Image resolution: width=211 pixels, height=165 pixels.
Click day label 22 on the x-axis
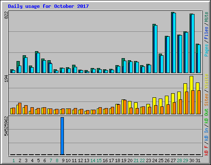142,160
